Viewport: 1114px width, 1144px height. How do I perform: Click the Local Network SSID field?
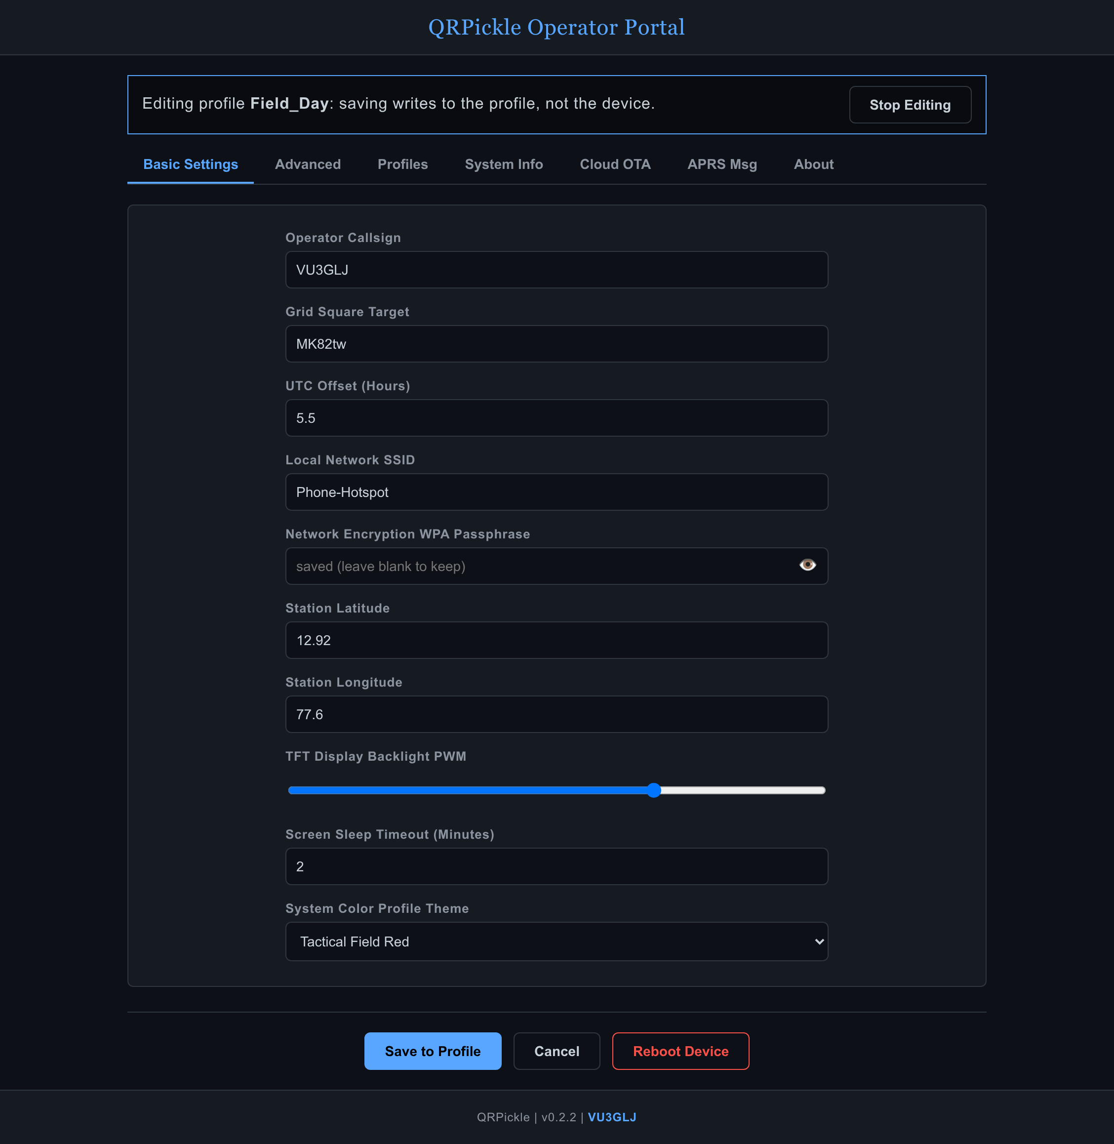(x=557, y=492)
